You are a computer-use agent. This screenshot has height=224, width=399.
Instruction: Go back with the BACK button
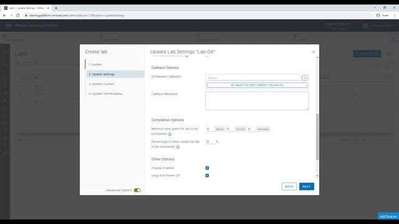289,187
